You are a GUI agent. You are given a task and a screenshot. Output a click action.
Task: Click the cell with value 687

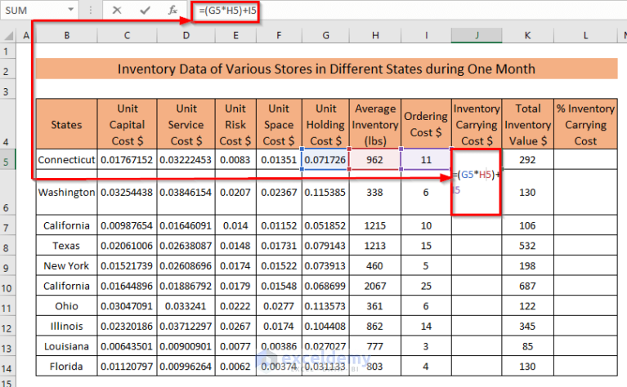528,286
